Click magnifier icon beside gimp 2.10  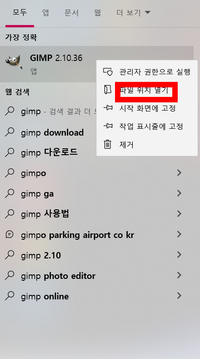pos(10,255)
